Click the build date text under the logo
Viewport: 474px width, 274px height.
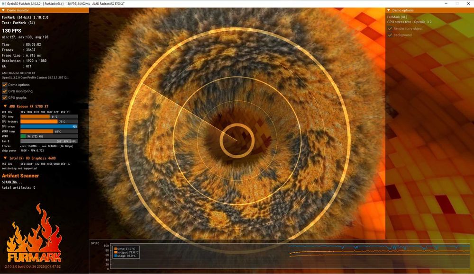coord(33,266)
